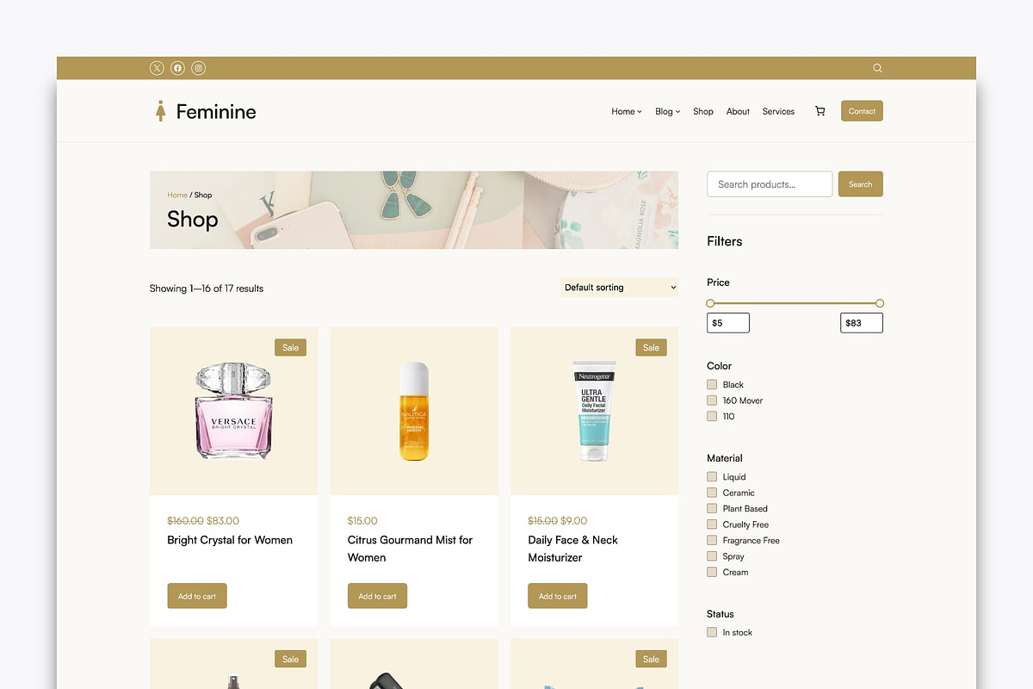Tick the Black color checkbox

coord(712,384)
